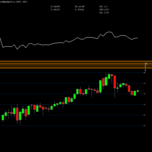The height and width of the screenshot is (152, 152).
Task: Click the 49 price axis label
Action: [144, 73]
